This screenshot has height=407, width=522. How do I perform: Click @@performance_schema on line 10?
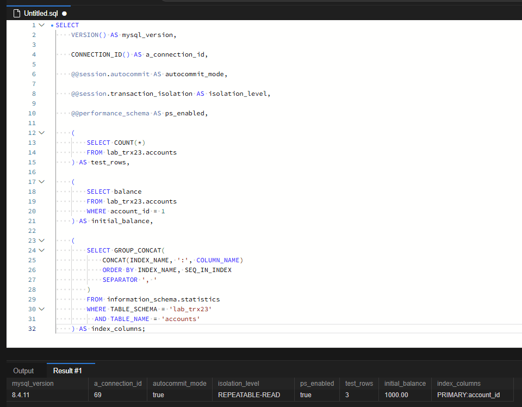click(110, 113)
